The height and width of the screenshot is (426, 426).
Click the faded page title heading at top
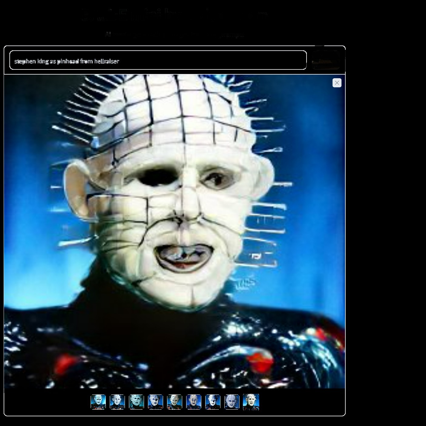pos(174,14)
